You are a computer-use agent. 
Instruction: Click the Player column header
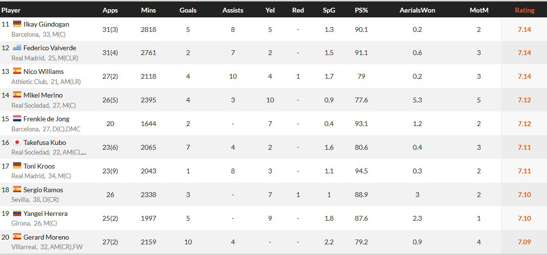click(11, 10)
